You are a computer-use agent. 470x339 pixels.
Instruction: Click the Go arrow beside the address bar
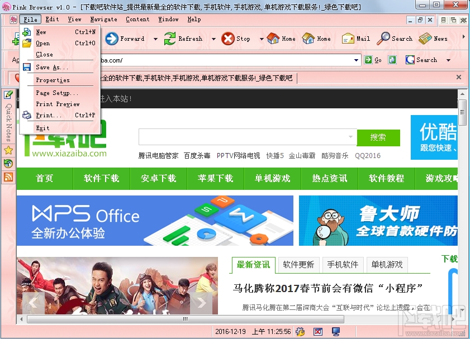(x=370, y=60)
